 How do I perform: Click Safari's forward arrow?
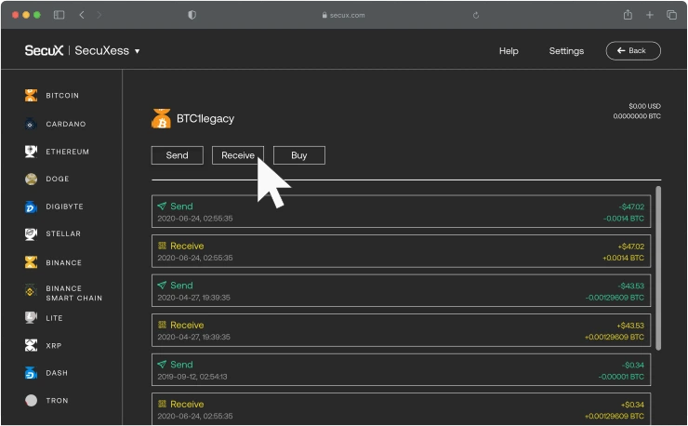click(x=99, y=15)
